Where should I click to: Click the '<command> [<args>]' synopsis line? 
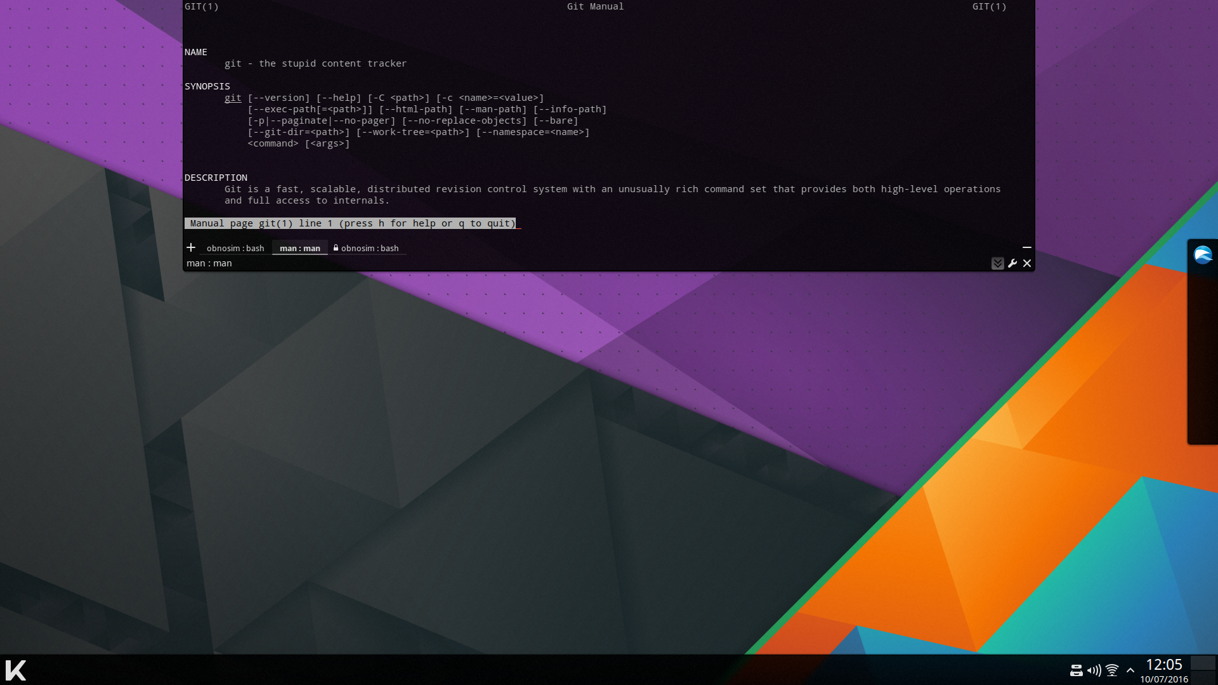pyautogui.click(x=299, y=143)
